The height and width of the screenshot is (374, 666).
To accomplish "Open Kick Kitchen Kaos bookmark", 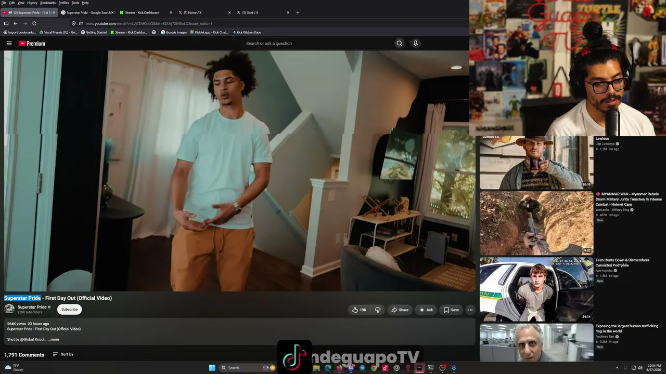I will pyautogui.click(x=247, y=32).
